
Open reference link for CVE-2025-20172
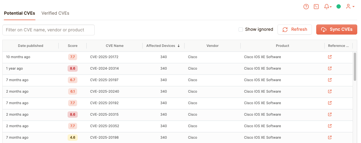point(330,57)
